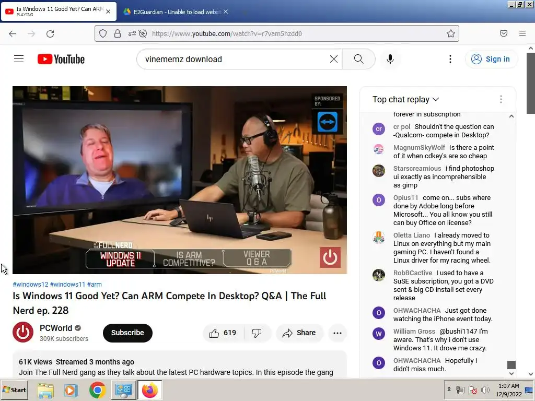Screen dimensions: 535x401
Task: Bookmark this page with the star icon
Action: click(x=451, y=33)
